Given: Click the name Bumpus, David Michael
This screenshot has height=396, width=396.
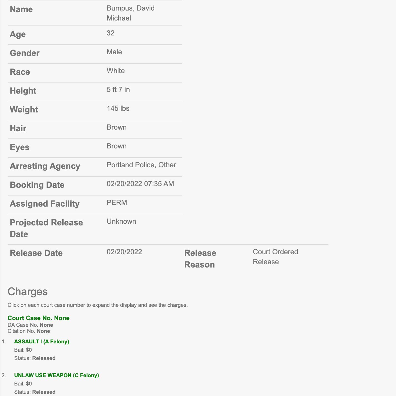Looking at the screenshot, I should pyautogui.click(x=130, y=13).
